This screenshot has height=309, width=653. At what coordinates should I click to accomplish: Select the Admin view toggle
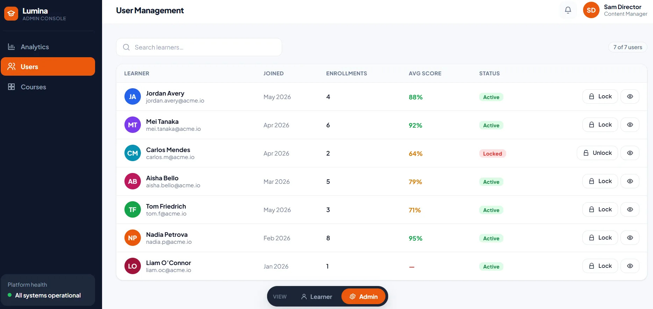click(364, 296)
